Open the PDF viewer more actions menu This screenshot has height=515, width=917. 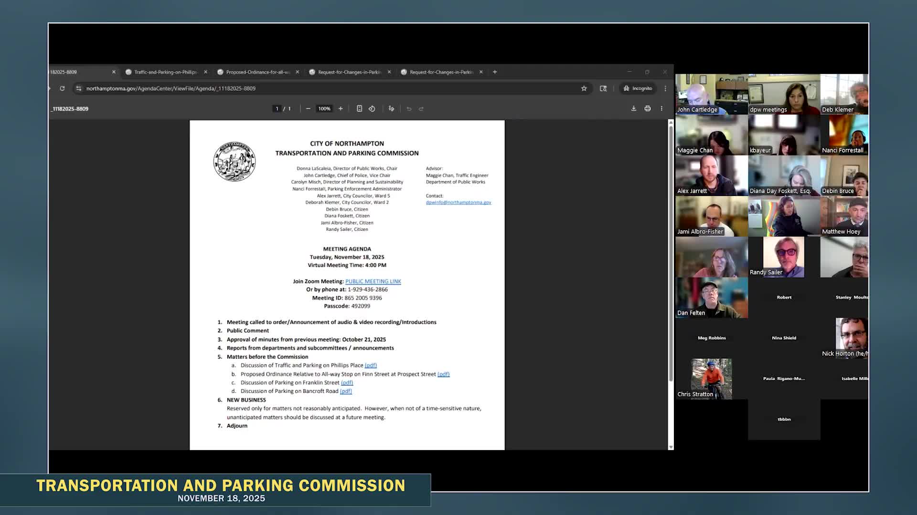pyautogui.click(x=661, y=109)
